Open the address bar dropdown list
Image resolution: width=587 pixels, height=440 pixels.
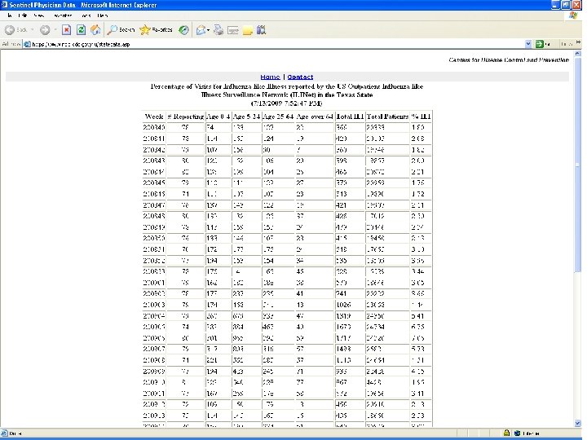point(528,44)
